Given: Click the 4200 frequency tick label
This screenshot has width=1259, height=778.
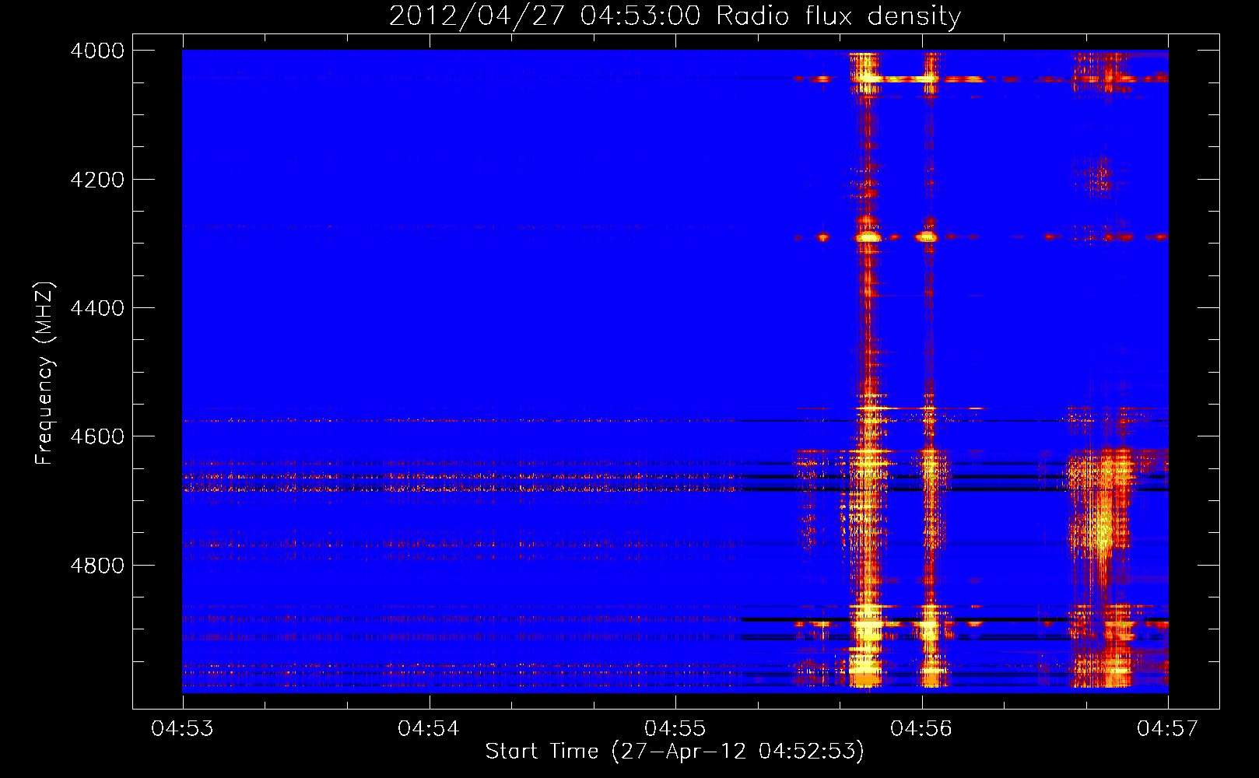Looking at the screenshot, I should [97, 180].
